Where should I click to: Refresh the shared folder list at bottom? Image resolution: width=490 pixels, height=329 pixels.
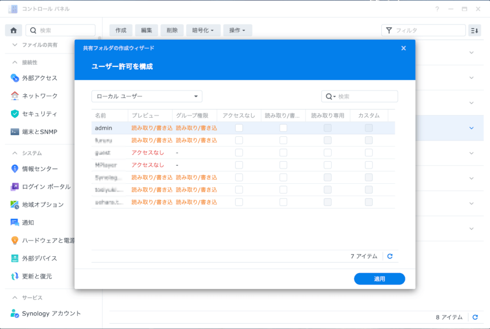point(475,317)
